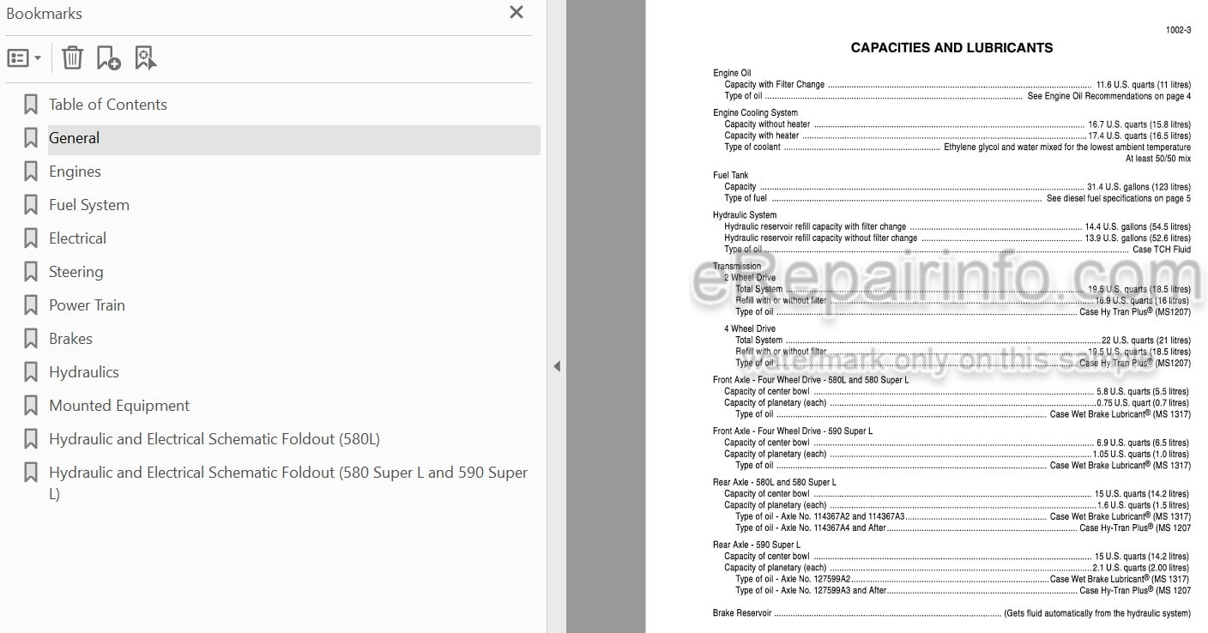The height and width of the screenshot is (633, 1208).
Task: Click the bookmark icon beside Brakes
Action: (31, 339)
